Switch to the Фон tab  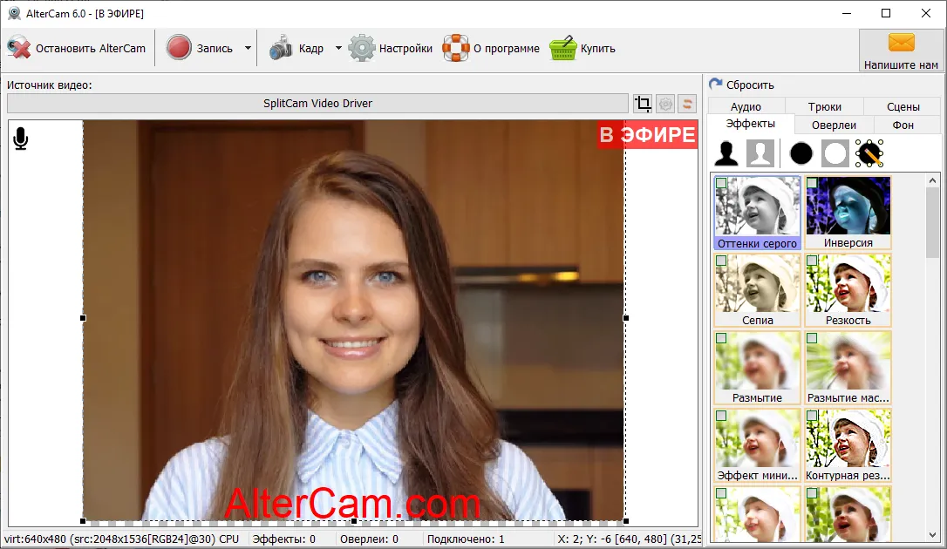(903, 125)
